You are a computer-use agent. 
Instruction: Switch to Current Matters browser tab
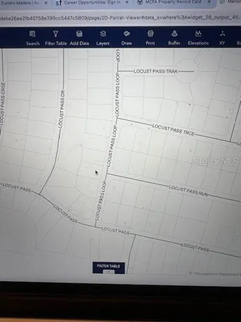pyautogui.click(x=20, y=3)
